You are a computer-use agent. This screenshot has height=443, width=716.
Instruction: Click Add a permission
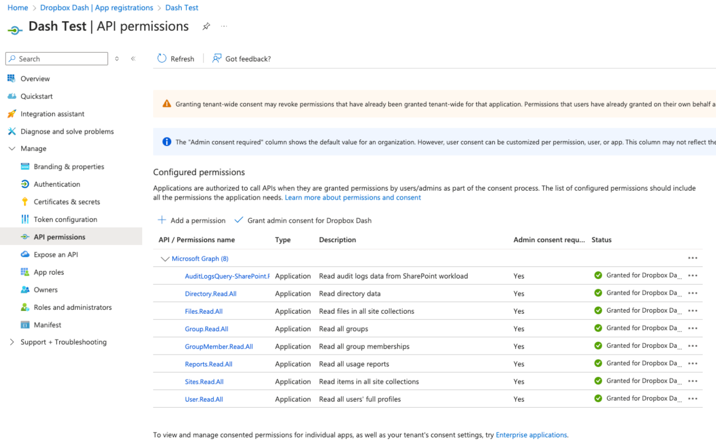[x=191, y=220]
